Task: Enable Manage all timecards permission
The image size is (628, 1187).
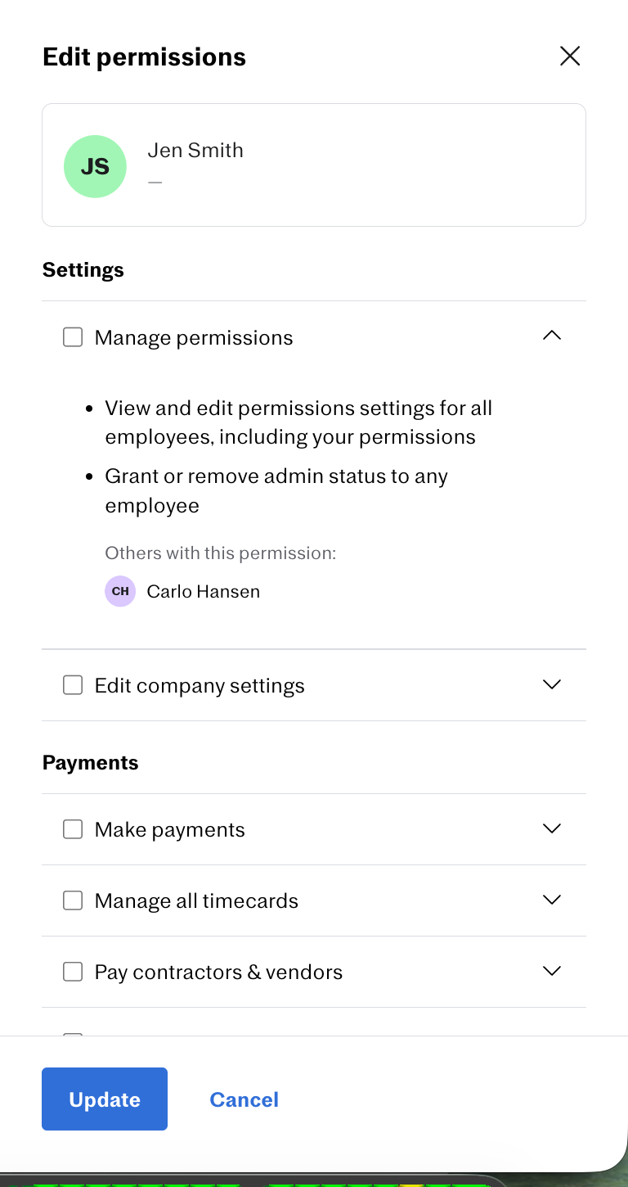Action: coord(73,900)
